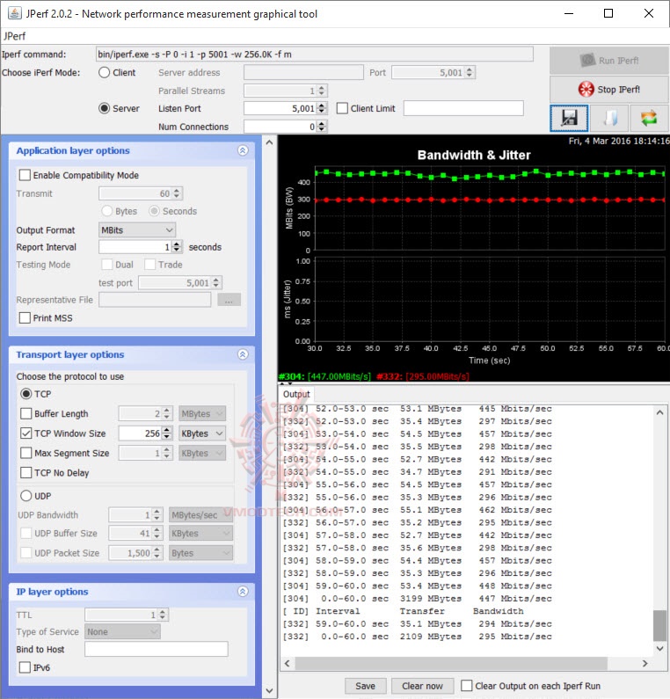This screenshot has height=699, width=670.
Task: Open Output Format MBits dropdown
Action: (x=137, y=230)
